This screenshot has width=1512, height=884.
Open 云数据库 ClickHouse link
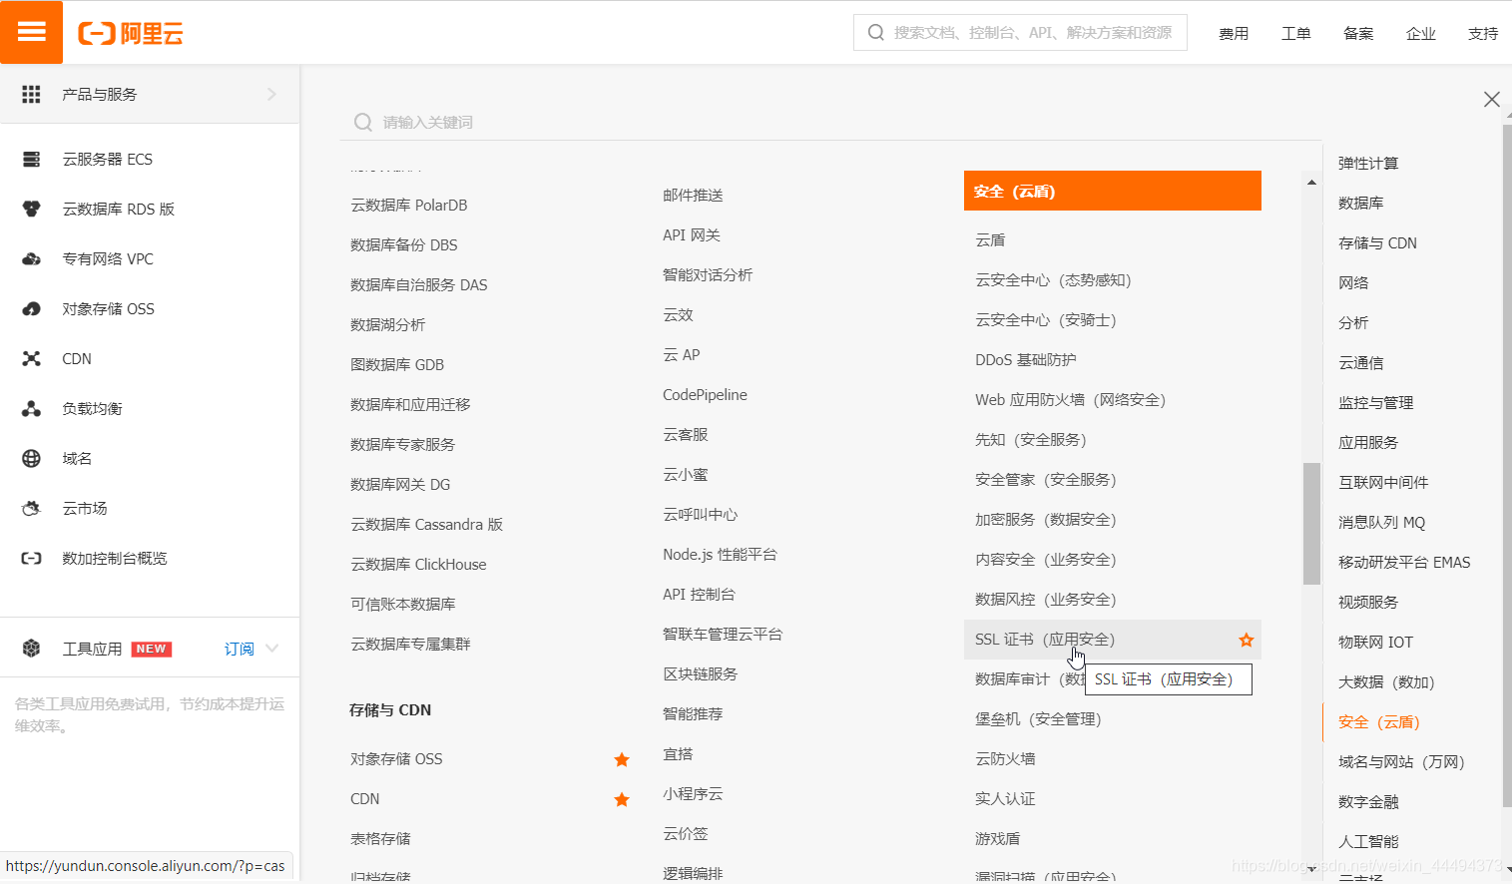(x=418, y=565)
